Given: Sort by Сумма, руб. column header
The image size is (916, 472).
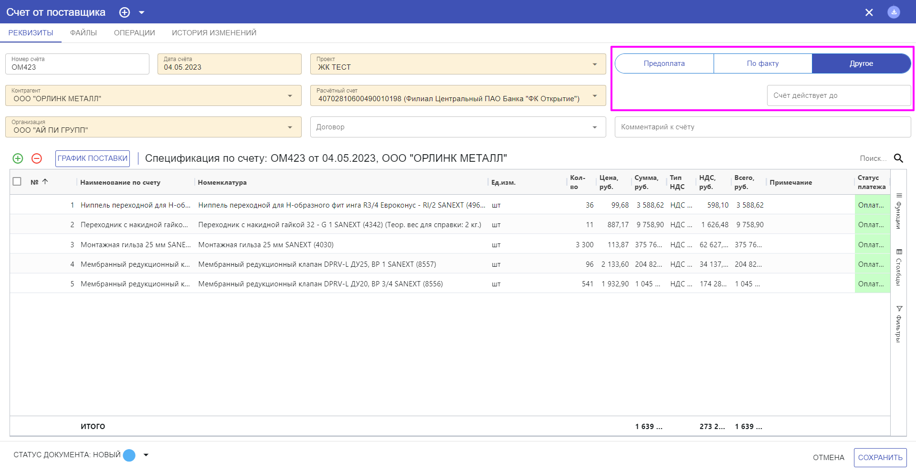Looking at the screenshot, I should [x=646, y=182].
